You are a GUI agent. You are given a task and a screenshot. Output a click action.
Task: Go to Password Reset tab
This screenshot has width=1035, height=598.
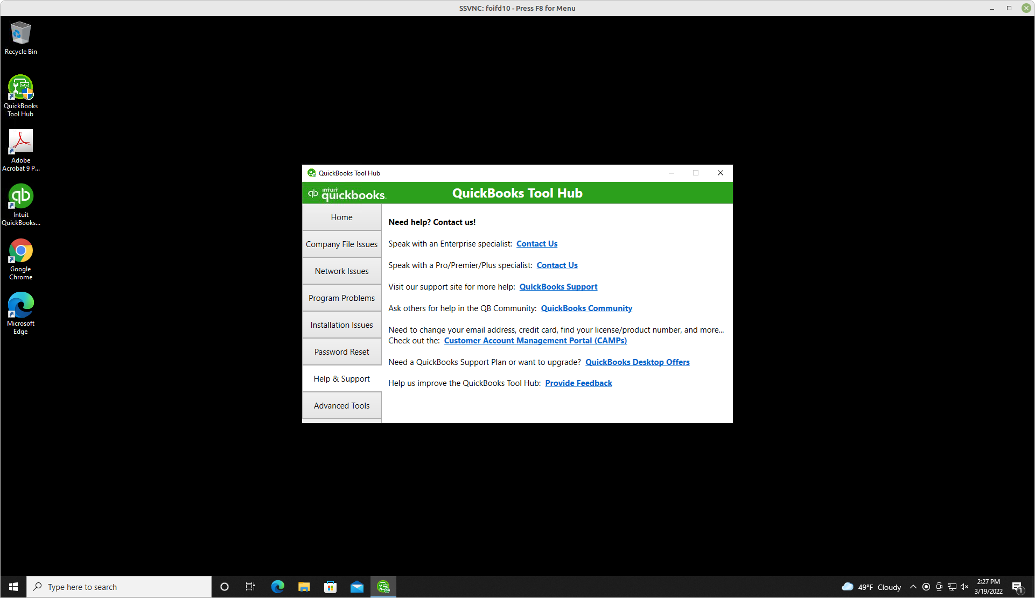[x=341, y=352]
